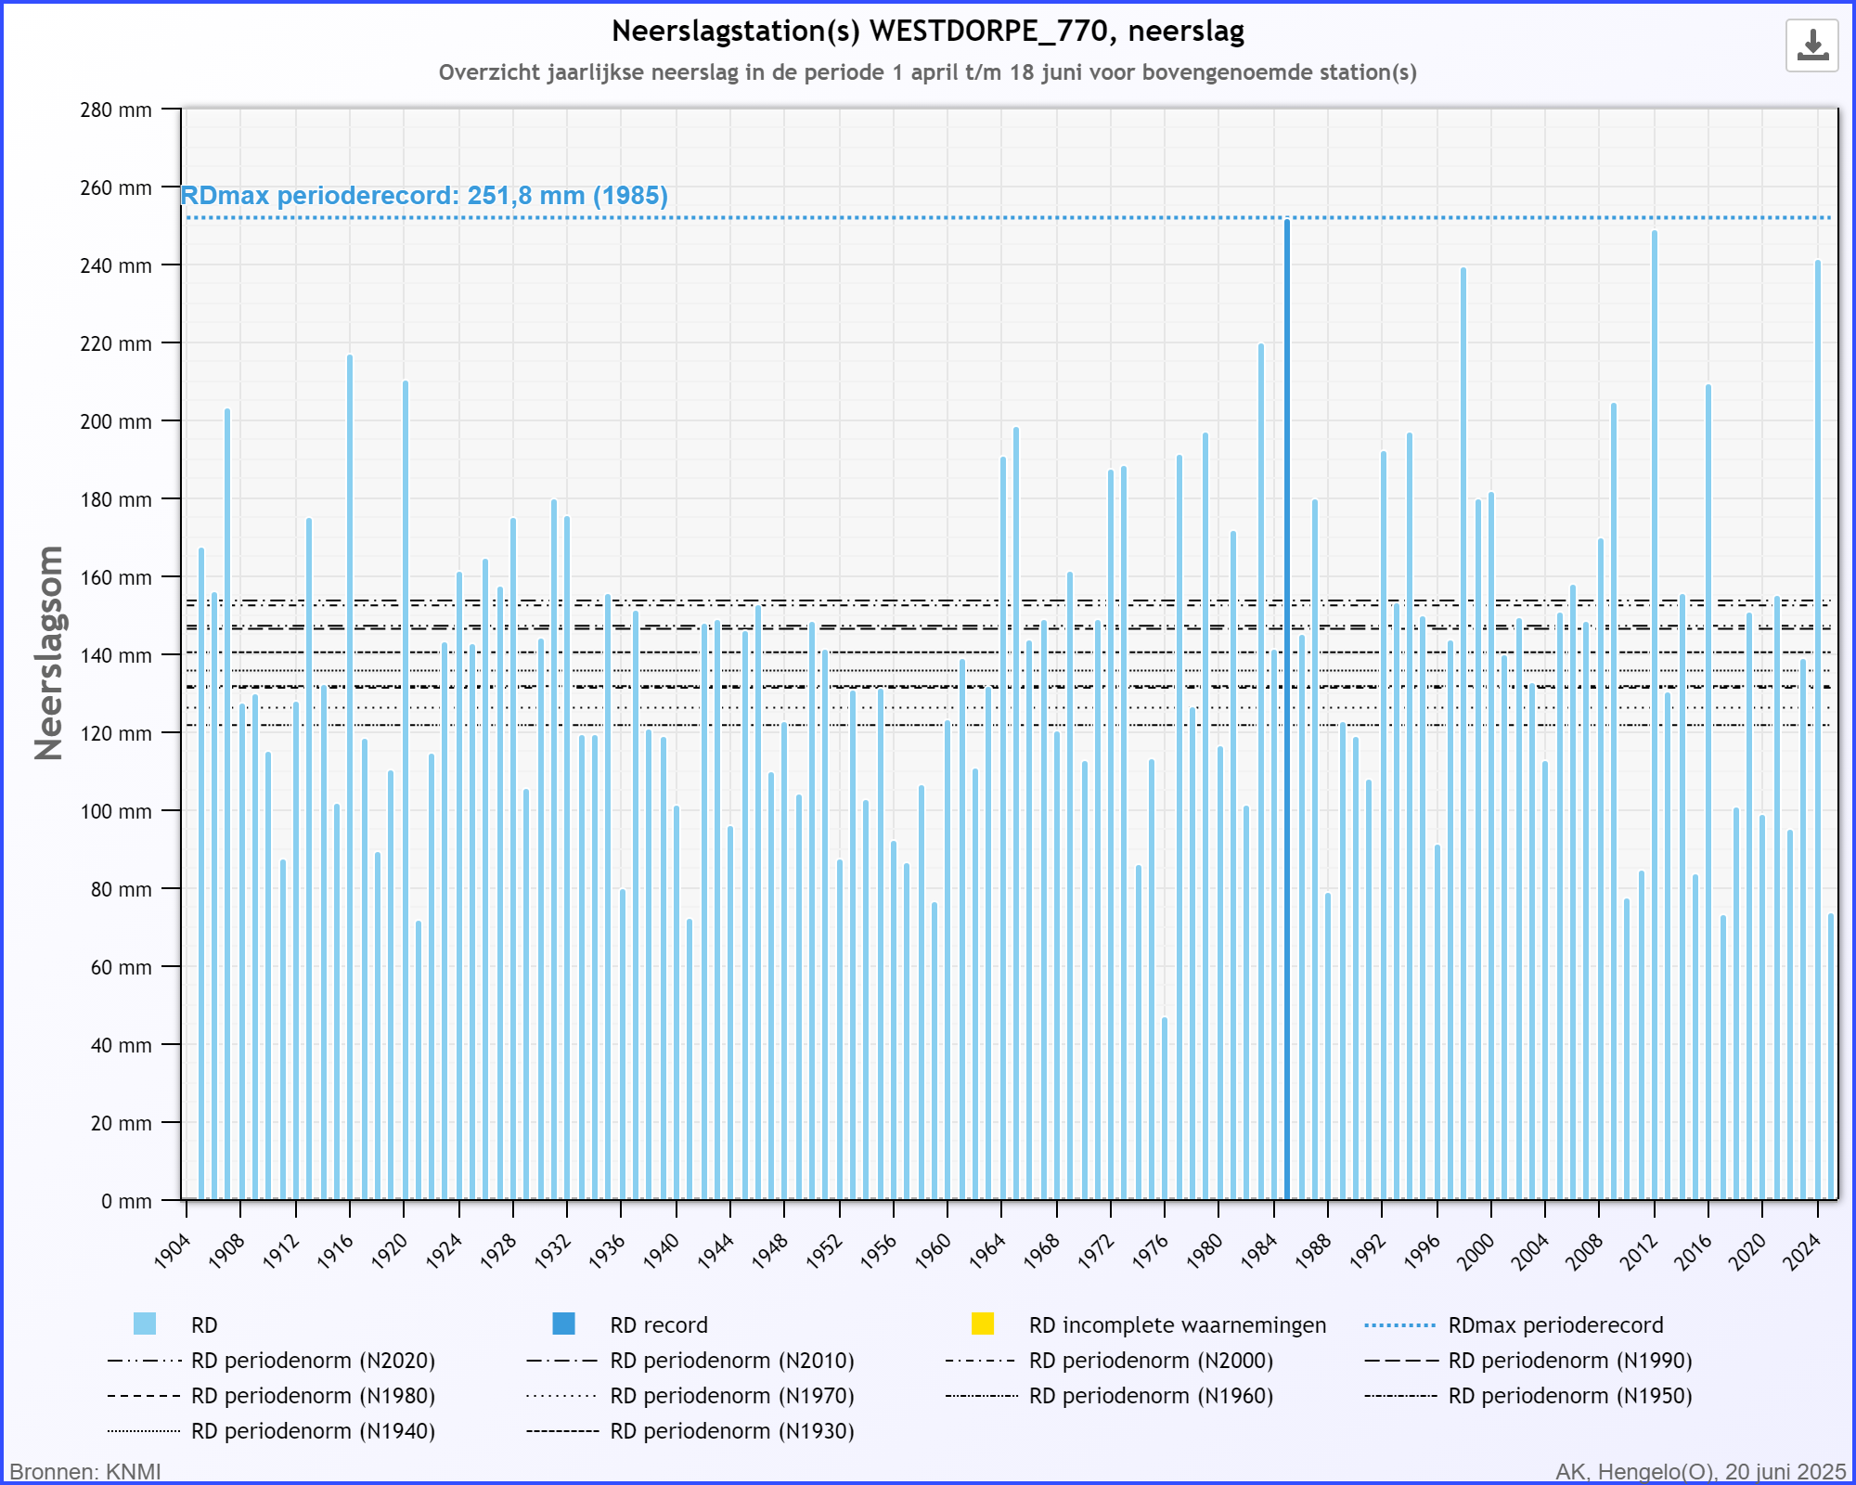Toggle RD periodenorm (N1930) legend entry
This screenshot has width=1856, height=1485.
tap(690, 1431)
